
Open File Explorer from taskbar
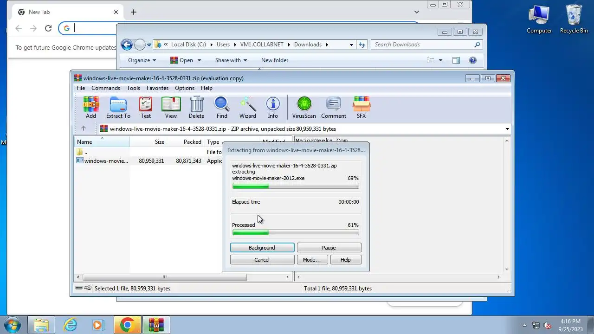click(x=41, y=325)
